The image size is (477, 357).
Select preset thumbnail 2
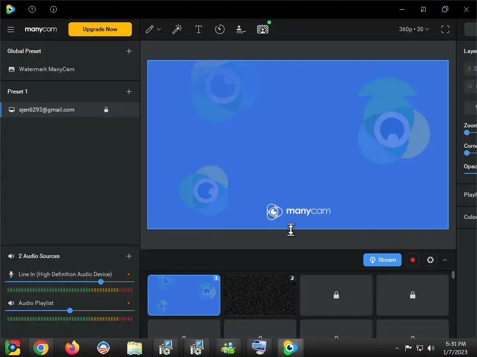pos(260,295)
